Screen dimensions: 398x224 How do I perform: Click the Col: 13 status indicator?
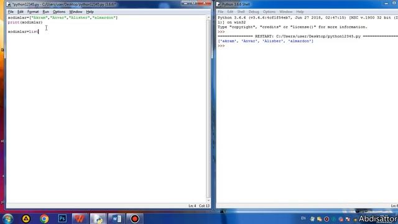coord(204,206)
